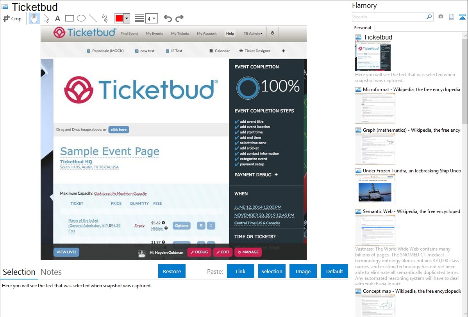Open the Semantic Web snapshot thumbnail
The height and width of the screenshot is (317, 468).
point(375,230)
